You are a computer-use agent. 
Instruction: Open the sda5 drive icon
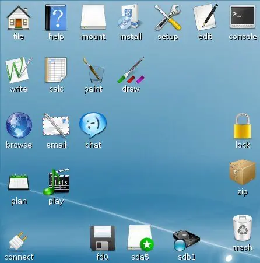tap(140, 238)
